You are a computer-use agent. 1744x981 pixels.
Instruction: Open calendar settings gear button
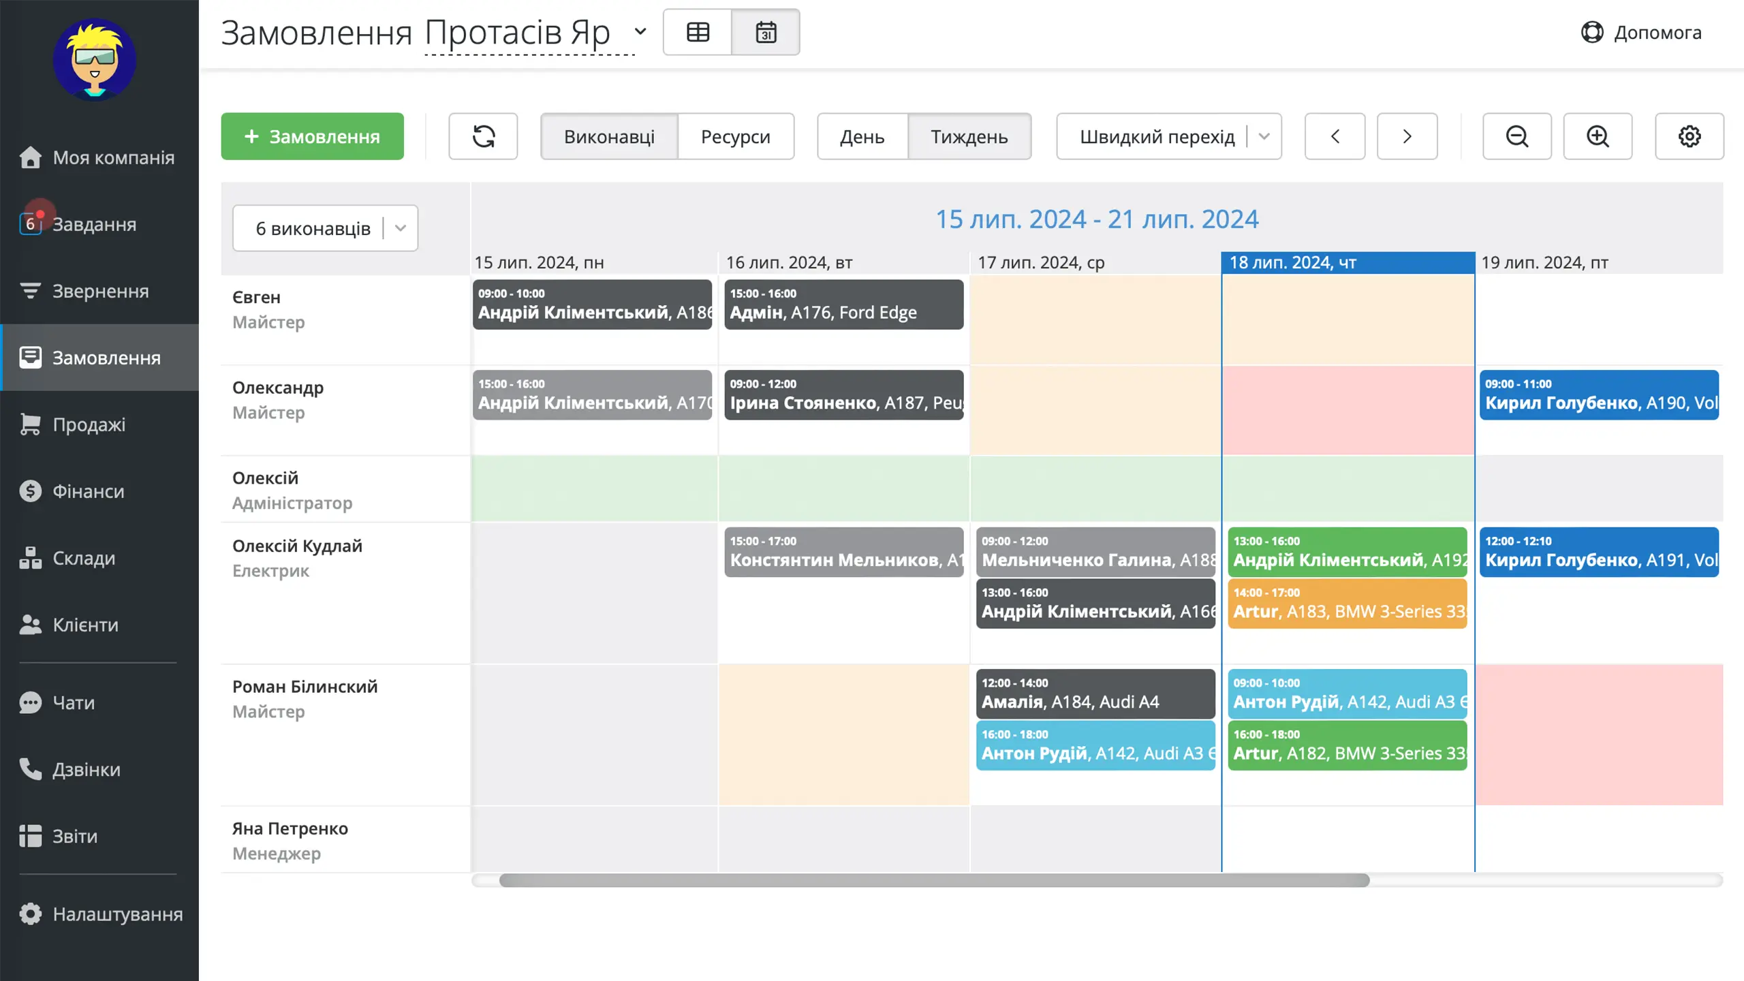1689,136
